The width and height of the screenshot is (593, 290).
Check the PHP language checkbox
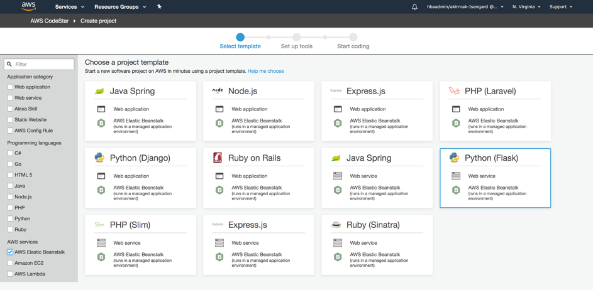point(10,208)
